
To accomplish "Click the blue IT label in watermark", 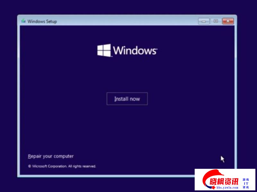I will click(246, 183).
